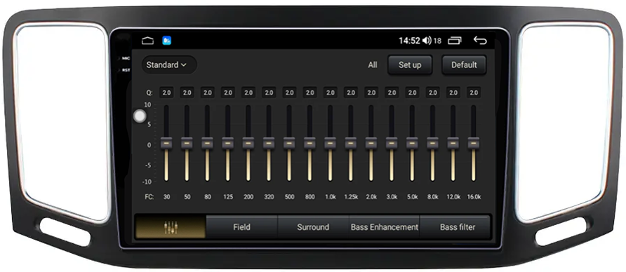This screenshot has width=626, height=272.
Task: Click the Default button
Action: 464,64
